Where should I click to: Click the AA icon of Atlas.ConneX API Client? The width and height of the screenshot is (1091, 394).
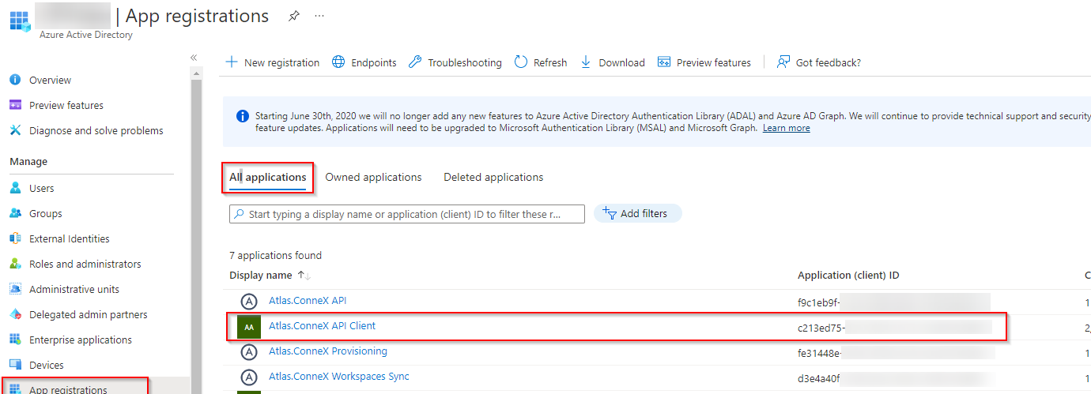[249, 326]
